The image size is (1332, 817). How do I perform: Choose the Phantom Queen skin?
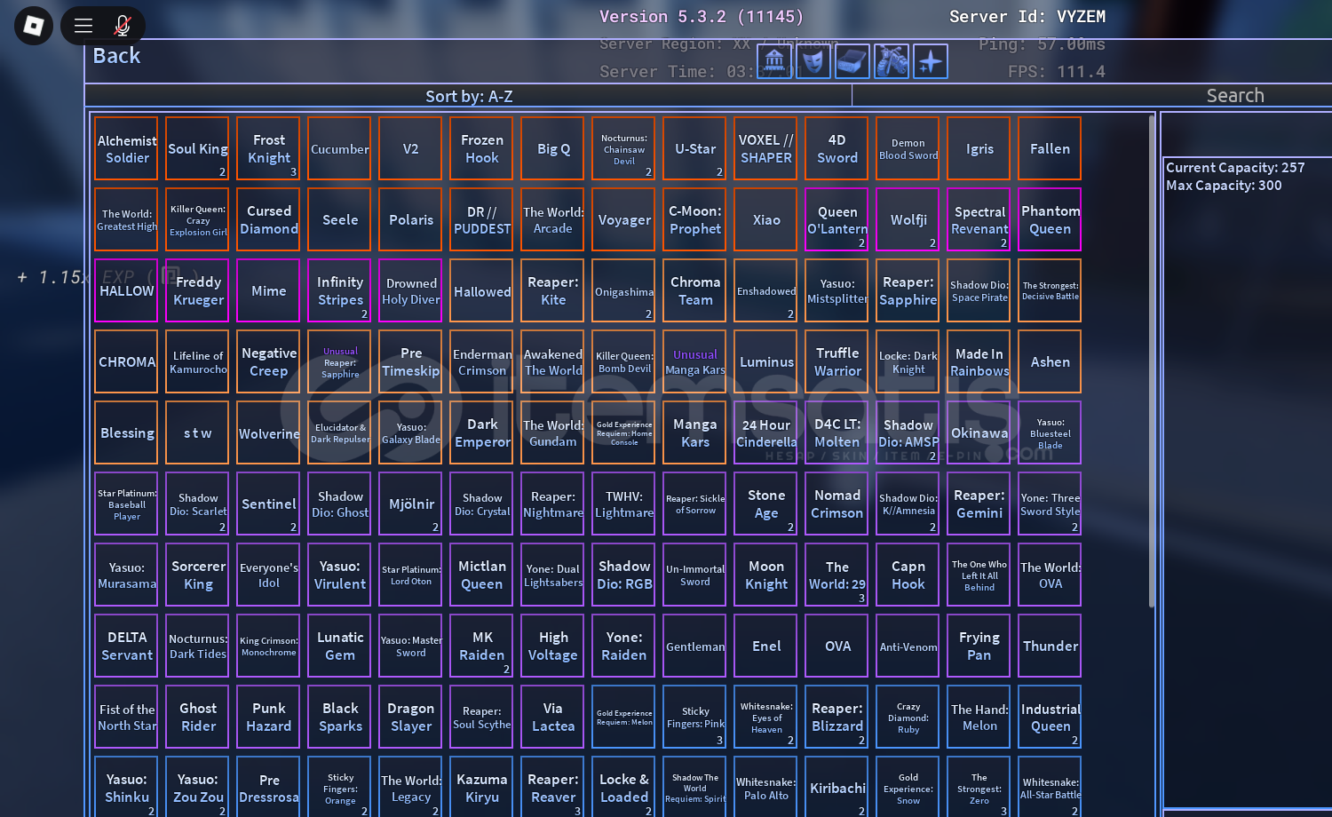tap(1050, 220)
